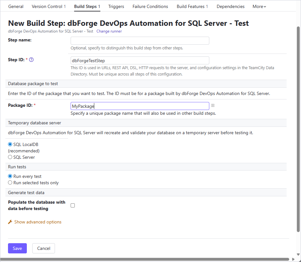Open the Step ID help icon

(31, 60)
